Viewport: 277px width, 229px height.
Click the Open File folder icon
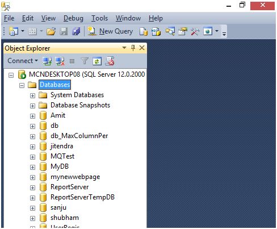click(51, 31)
